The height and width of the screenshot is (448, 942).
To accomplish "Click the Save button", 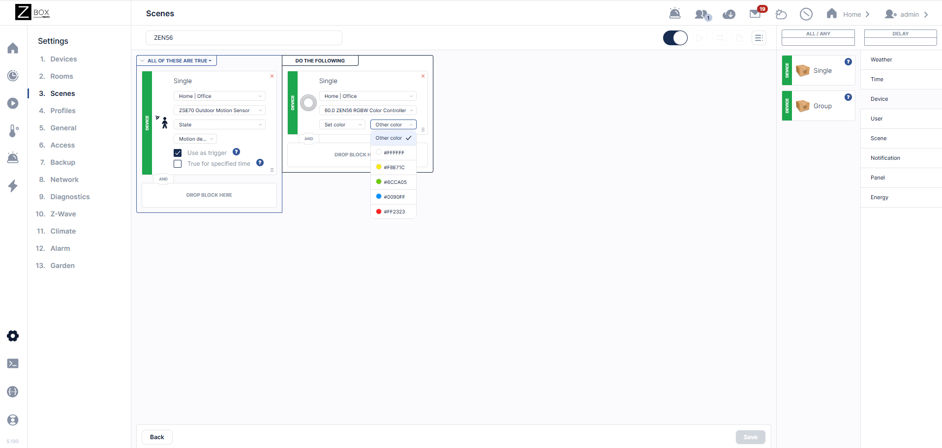I will click(750, 437).
